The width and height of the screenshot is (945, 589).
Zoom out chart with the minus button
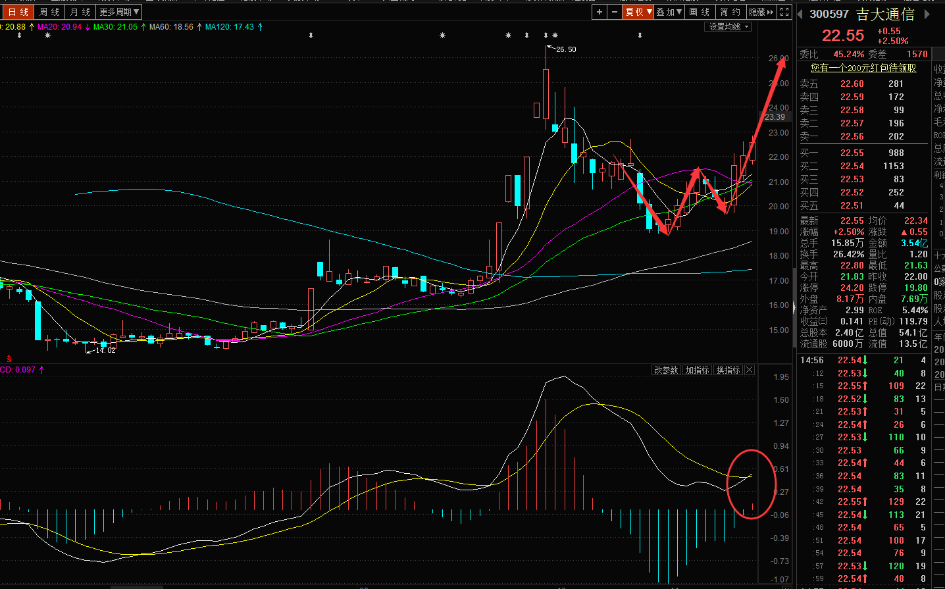pyautogui.click(x=614, y=12)
